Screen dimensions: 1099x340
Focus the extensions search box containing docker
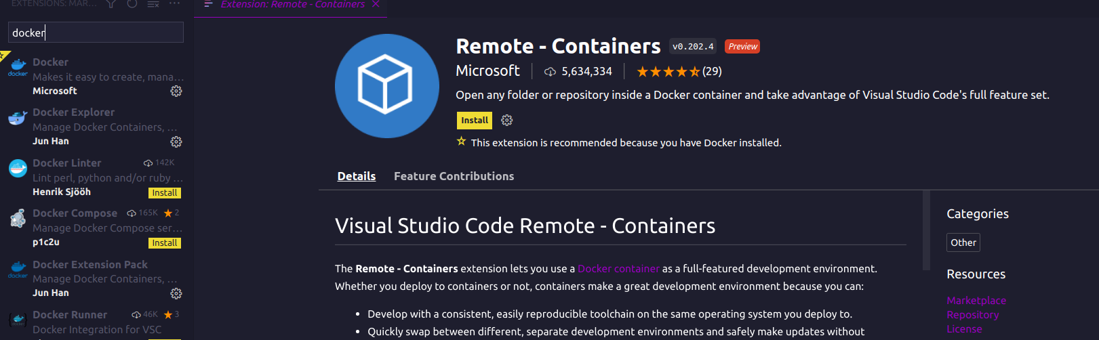96,33
